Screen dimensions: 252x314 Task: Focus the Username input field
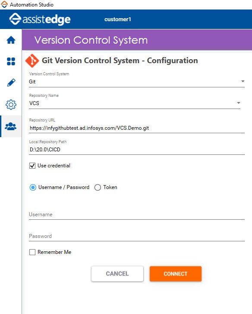pyautogui.click(x=137, y=215)
